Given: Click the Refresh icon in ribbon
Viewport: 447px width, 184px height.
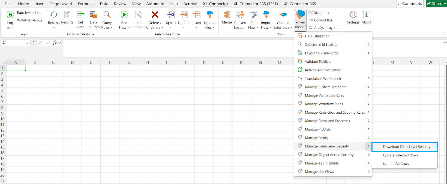Looking at the screenshot, I should coord(54,15).
